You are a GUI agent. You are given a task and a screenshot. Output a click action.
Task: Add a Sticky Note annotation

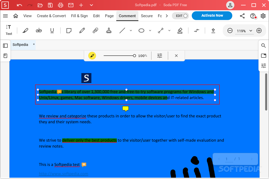click(x=69, y=31)
